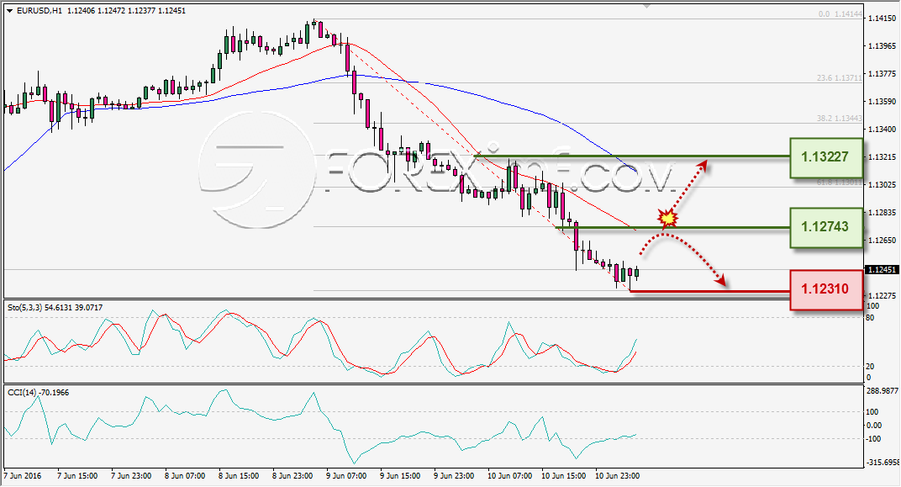Click time axis label 10 Jun 23:00
901x487 pixels.
point(618,476)
